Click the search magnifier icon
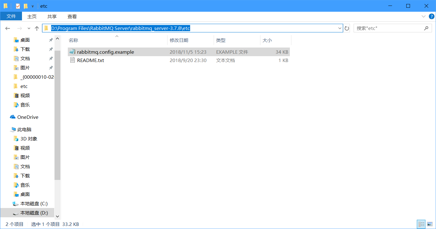Image resolution: width=436 pixels, height=229 pixels. click(426, 28)
